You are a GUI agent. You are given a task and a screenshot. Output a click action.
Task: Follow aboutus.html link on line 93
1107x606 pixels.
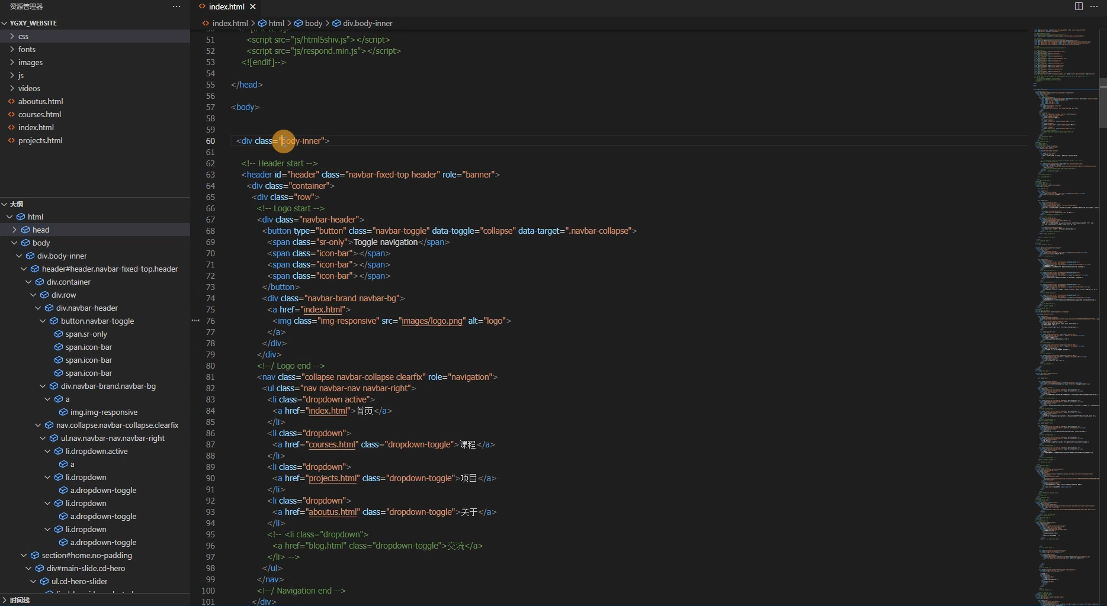click(333, 512)
